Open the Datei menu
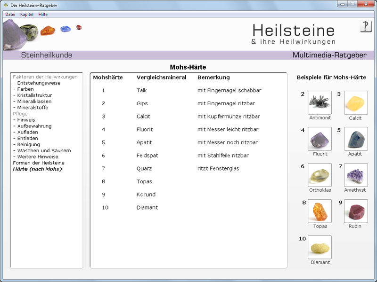Image resolution: width=377 pixels, height=282 pixels. coord(10,15)
